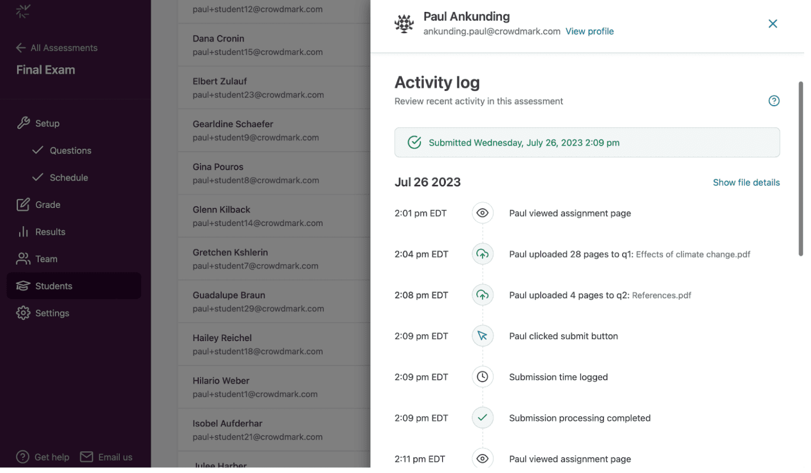Screen dimensions: 811x473
Task: Open Paul Ankunding's profile link
Action: coord(590,31)
